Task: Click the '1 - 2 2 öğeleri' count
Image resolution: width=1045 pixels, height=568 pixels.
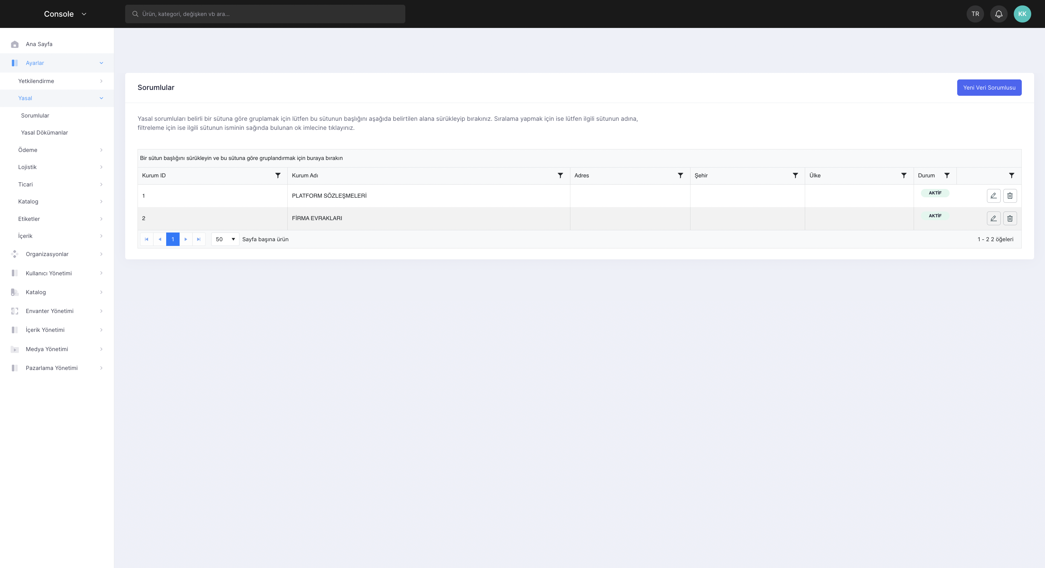Action: [995, 239]
